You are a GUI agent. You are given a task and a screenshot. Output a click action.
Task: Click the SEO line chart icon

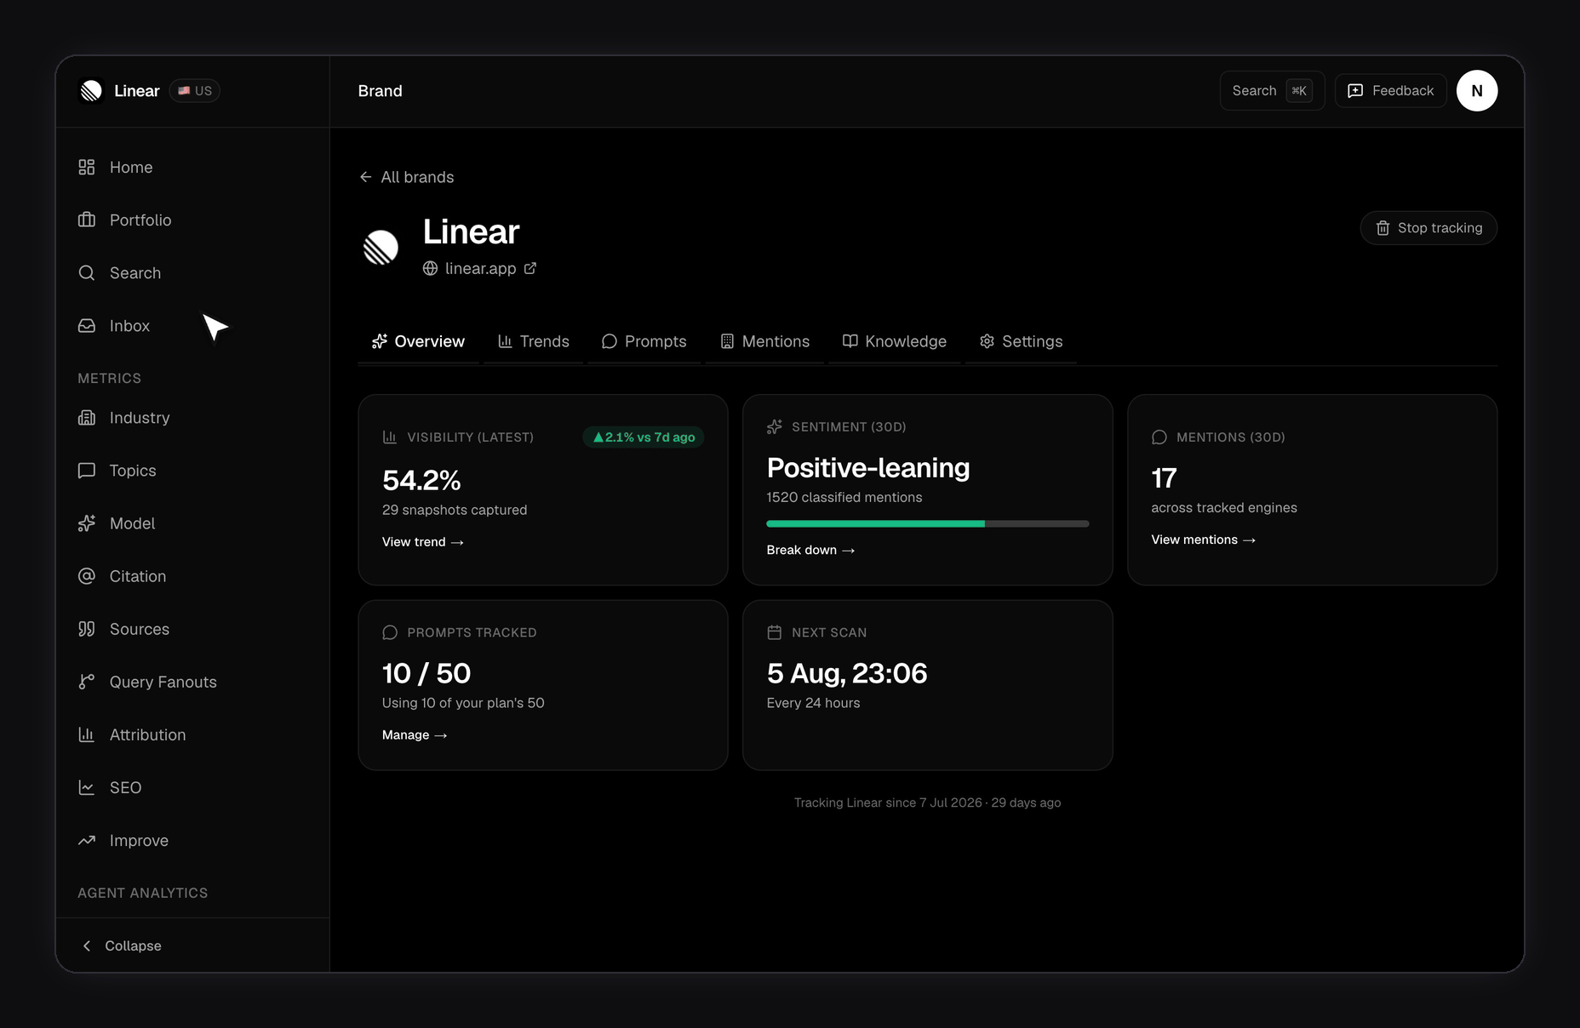click(87, 787)
